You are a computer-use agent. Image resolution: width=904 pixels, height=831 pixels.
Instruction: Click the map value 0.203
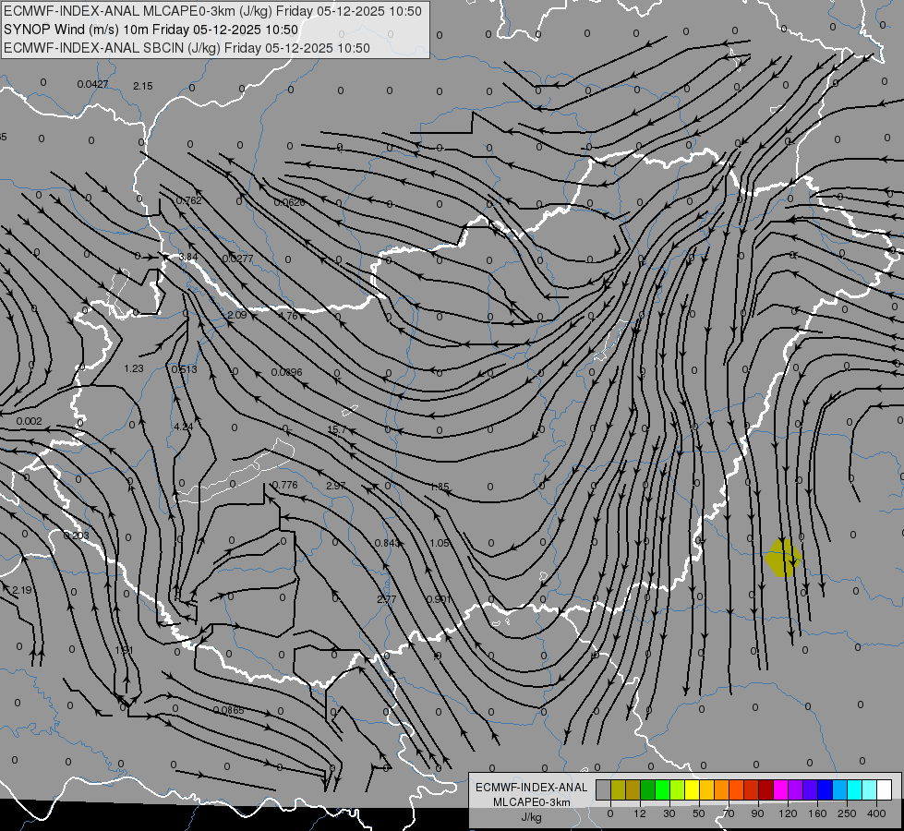click(76, 536)
